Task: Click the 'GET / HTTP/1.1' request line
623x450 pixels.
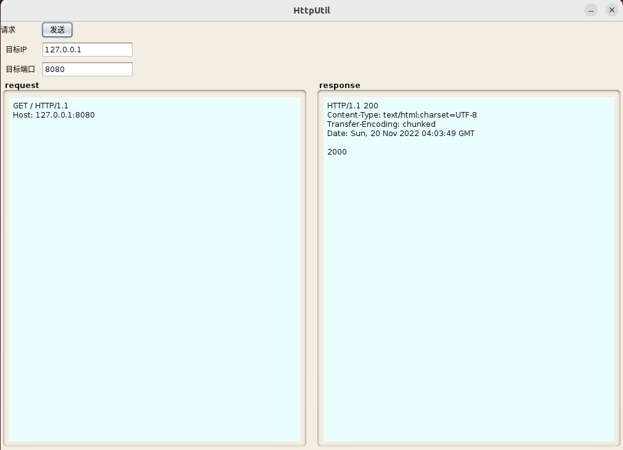Action: [x=41, y=105]
